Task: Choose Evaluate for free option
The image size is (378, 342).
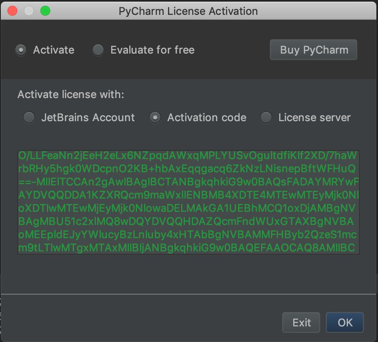Action: tap(98, 50)
